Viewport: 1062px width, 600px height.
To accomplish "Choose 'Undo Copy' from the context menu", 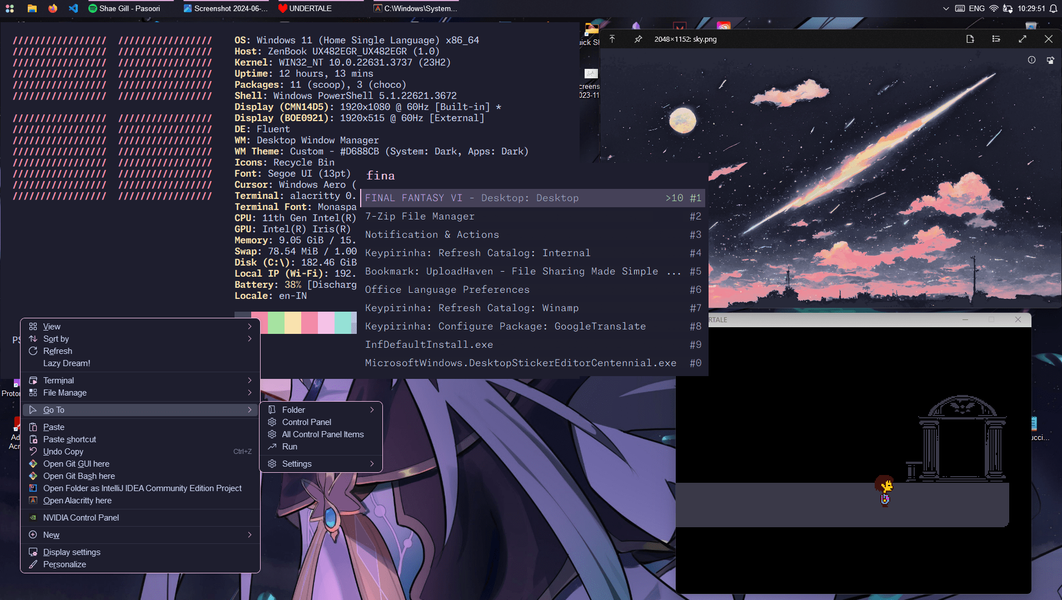I will 140,452.
